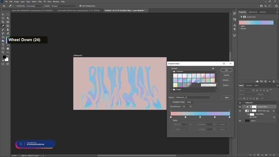Open the Window menu

pos(56,2)
